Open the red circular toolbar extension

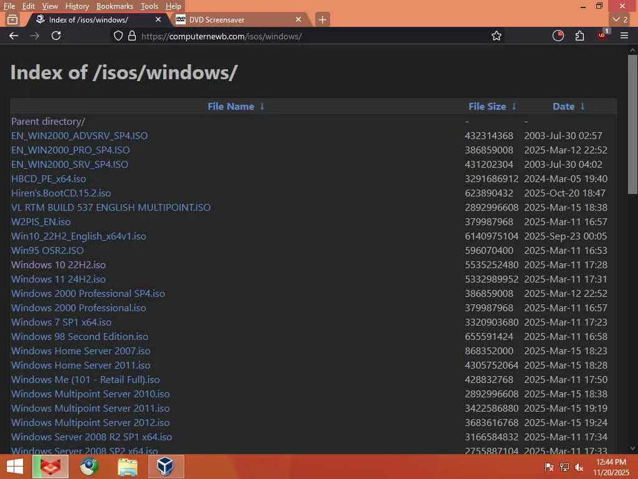pyautogui.click(x=558, y=36)
